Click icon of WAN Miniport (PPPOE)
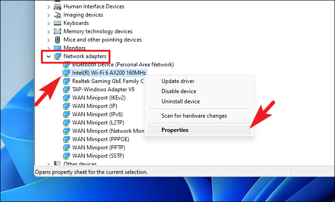 point(66,139)
